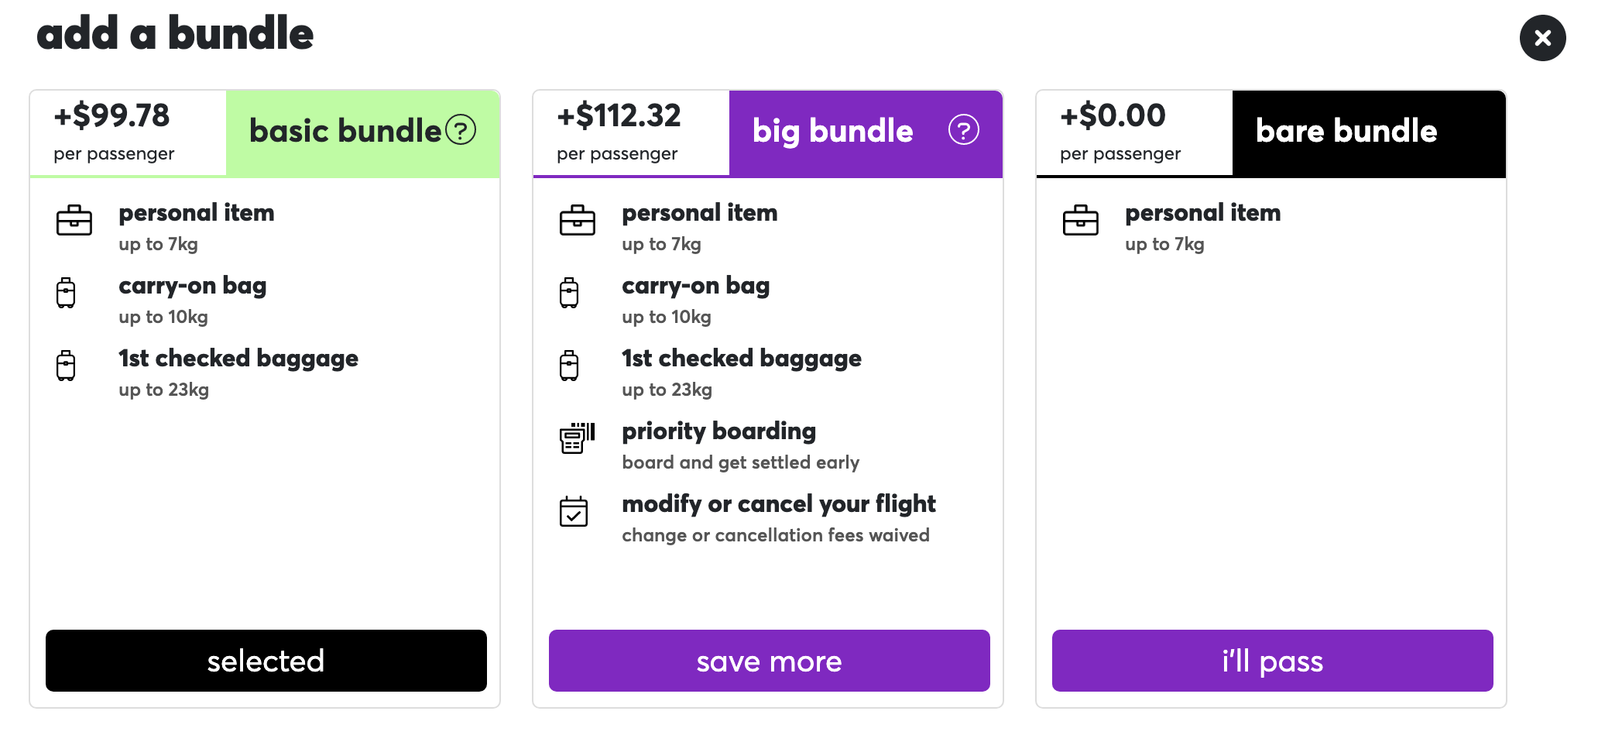Close the add a bundle dialog

point(1542,38)
